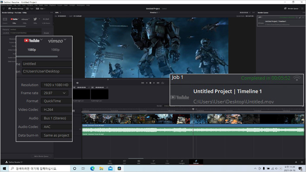Open viewer options three-dot menu
This screenshot has height=172, width=306.
(x=254, y=13)
